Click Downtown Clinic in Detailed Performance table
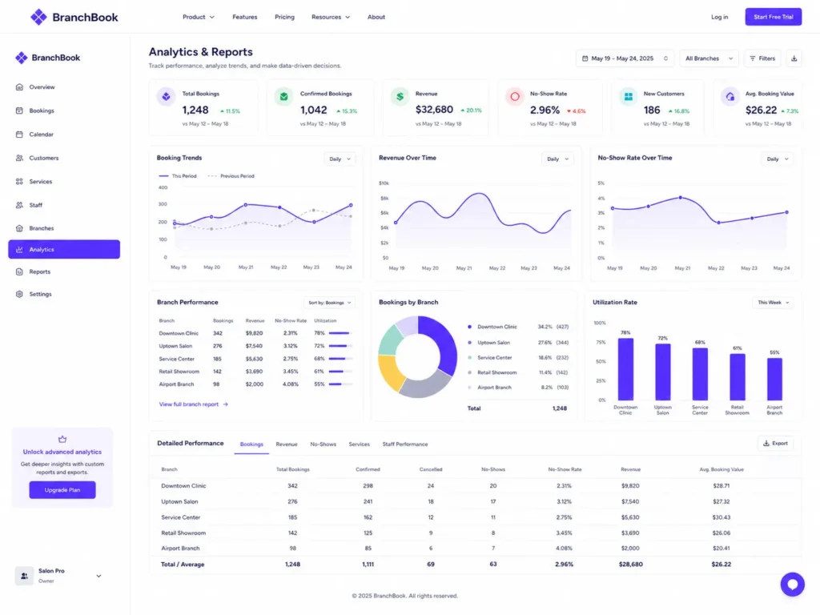 [x=183, y=486]
